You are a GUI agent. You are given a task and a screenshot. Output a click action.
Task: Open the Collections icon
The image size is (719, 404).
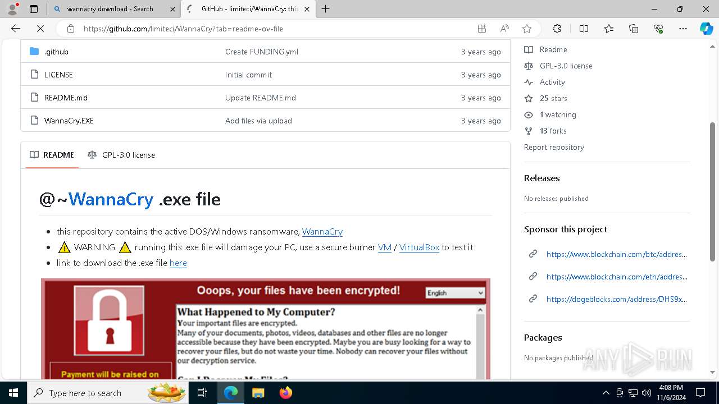pos(634,29)
